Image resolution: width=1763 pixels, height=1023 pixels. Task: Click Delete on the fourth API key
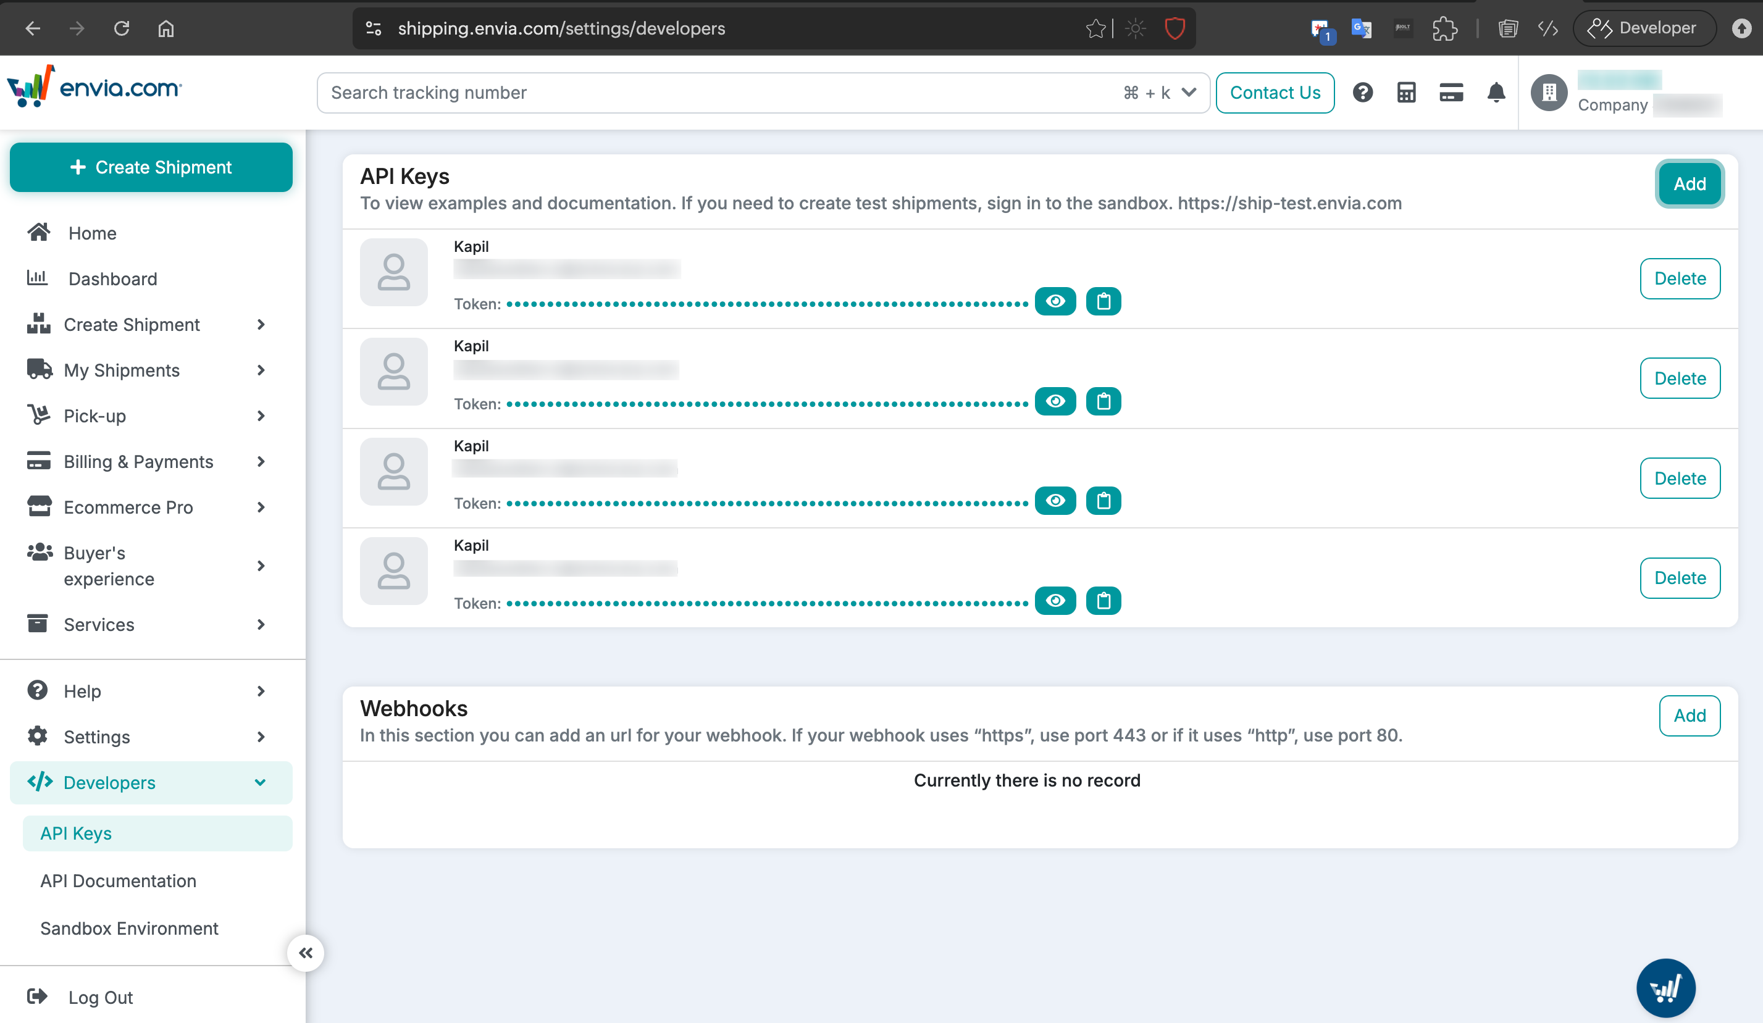coord(1680,577)
